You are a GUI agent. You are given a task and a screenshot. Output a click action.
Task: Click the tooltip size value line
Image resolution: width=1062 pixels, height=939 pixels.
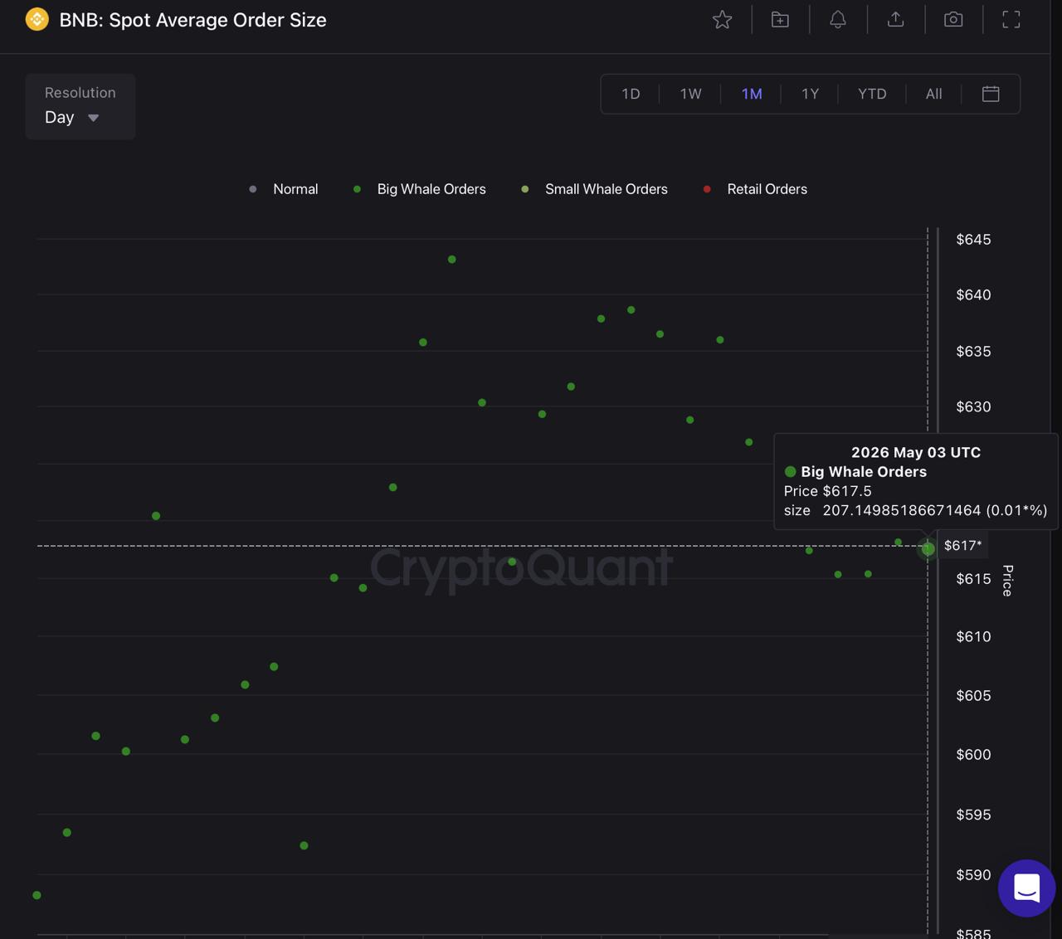coord(915,510)
